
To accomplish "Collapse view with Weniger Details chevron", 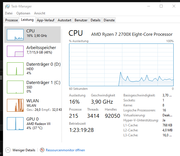I will (x=8, y=150).
